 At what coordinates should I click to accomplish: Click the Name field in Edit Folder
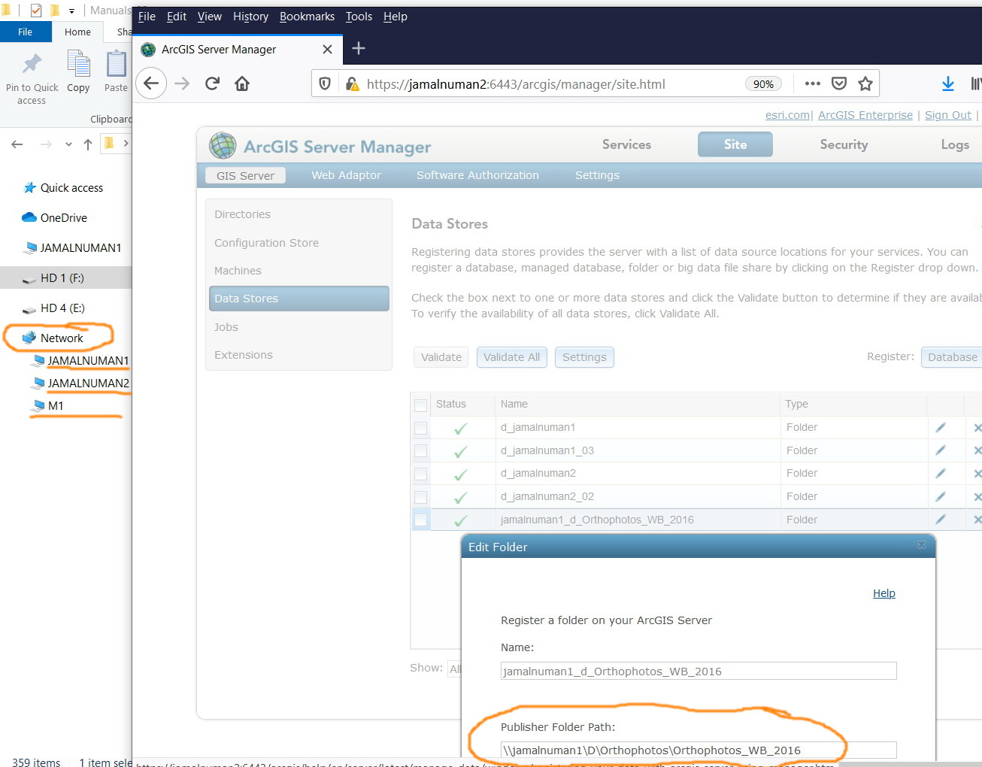[x=699, y=671]
